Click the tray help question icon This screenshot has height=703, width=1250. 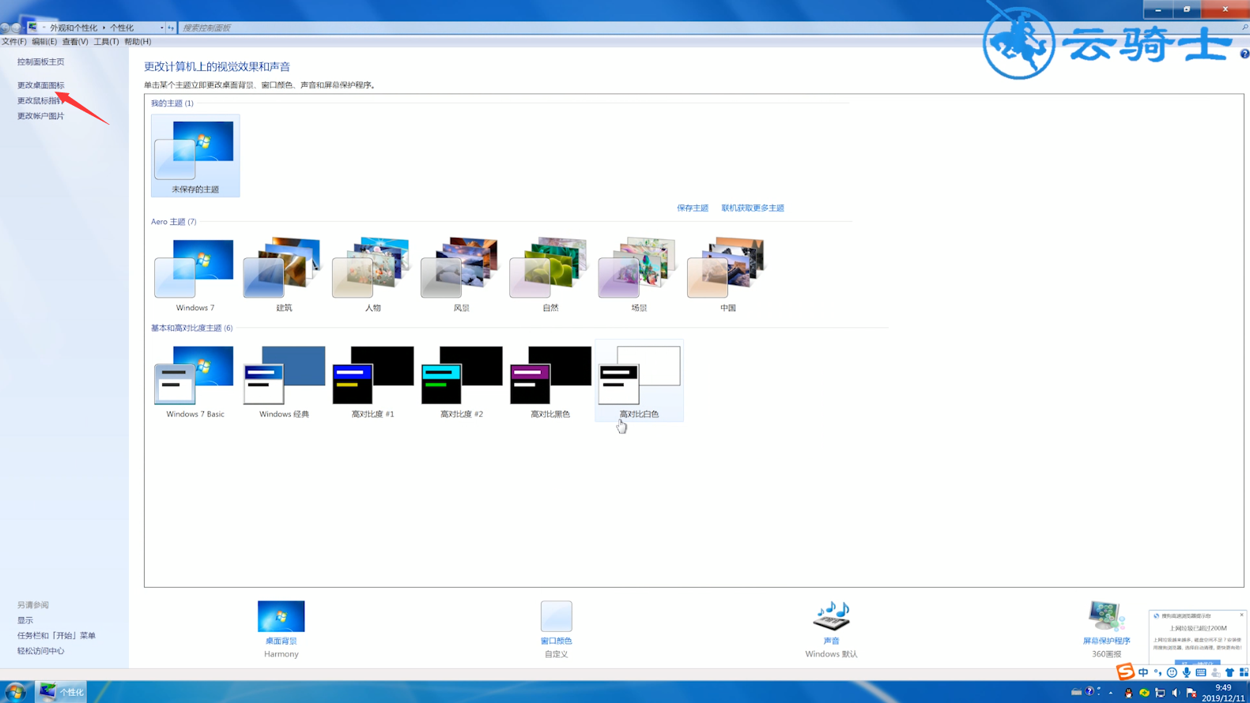(1090, 691)
